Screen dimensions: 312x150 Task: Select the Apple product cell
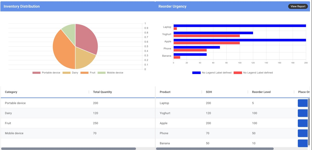[164, 123]
